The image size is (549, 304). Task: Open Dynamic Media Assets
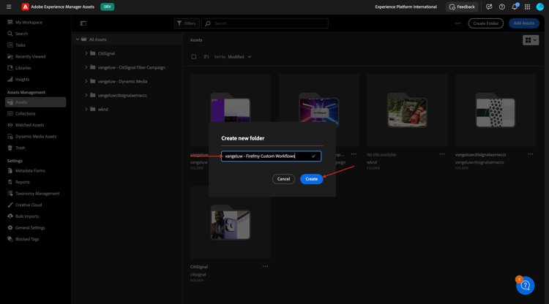35,136
